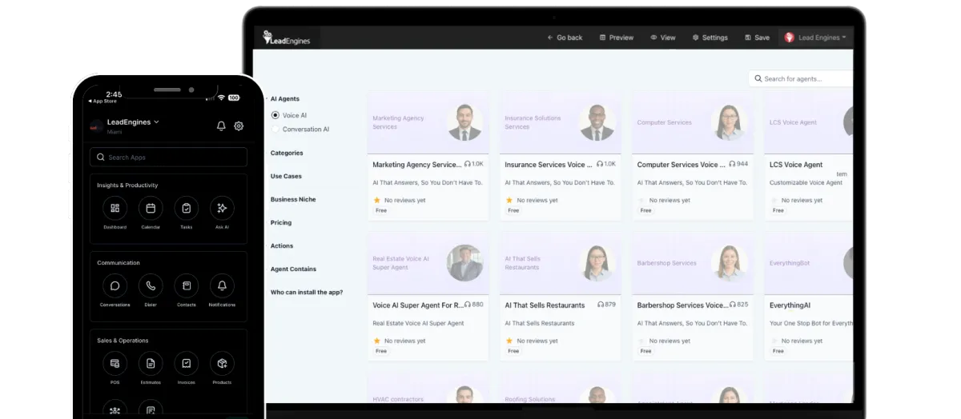This screenshot has width=961, height=419.
Task: Open the Products app icon
Action: pyautogui.click(x=222, y=363)
